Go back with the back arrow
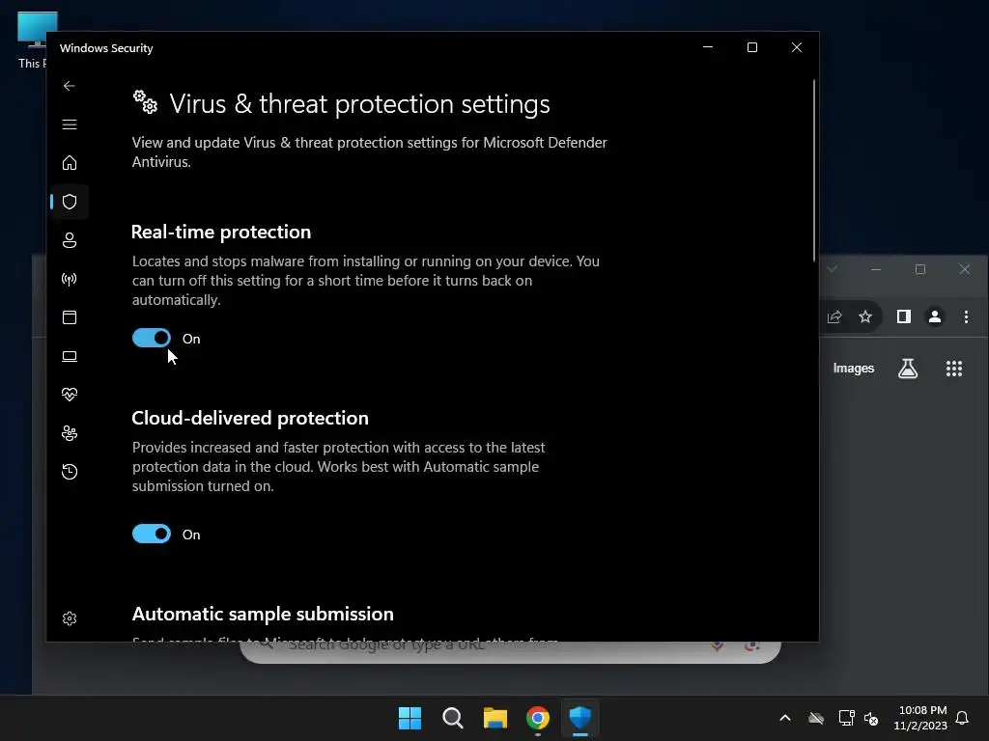This screenshot has width=989, height=741. point(70,86)
